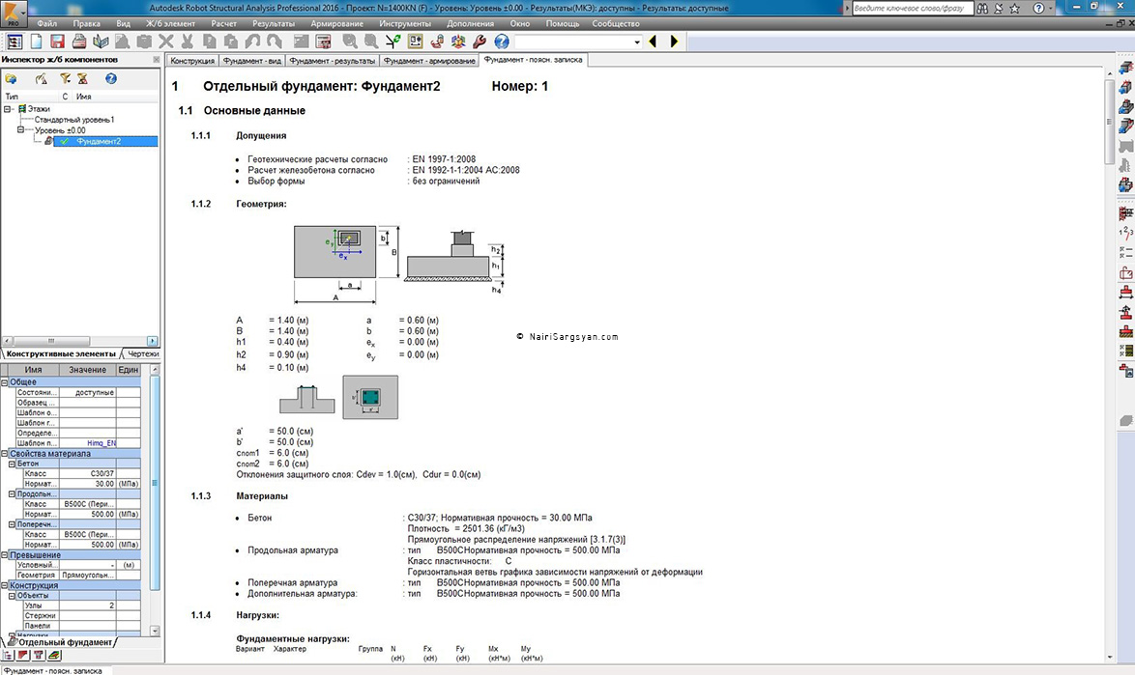
Task: Click the Прямоугольн... geometry value cell
Action: coord(88,576)
